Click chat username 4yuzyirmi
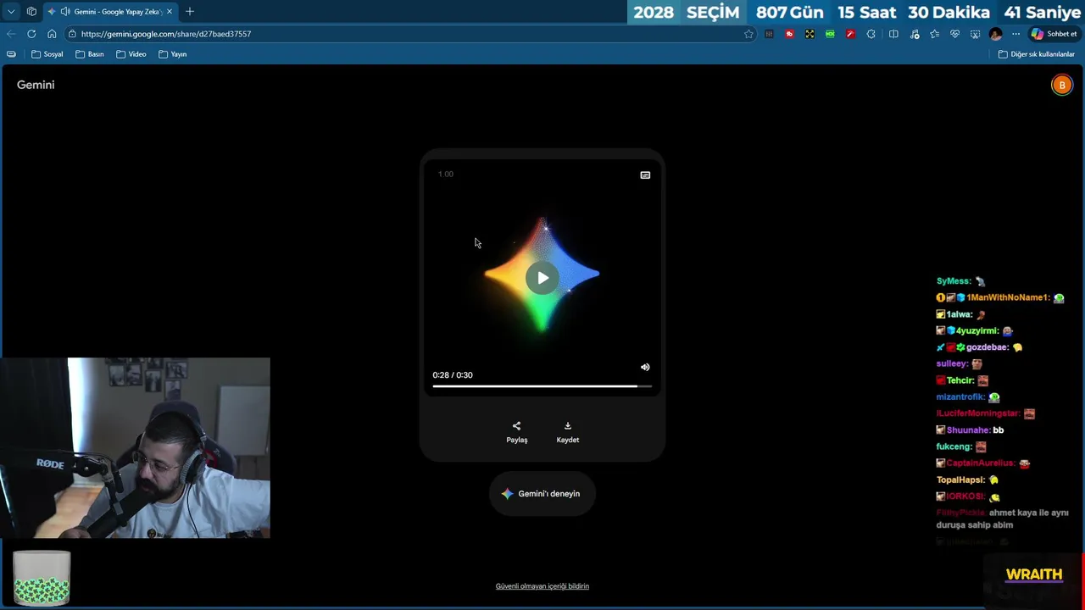The image size is (1085, 610). pyautogui.click(x=977, y=331)
